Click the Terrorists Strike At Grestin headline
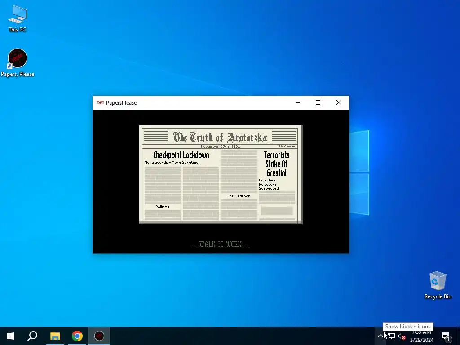The image size is (460, 345). (276, 164)
